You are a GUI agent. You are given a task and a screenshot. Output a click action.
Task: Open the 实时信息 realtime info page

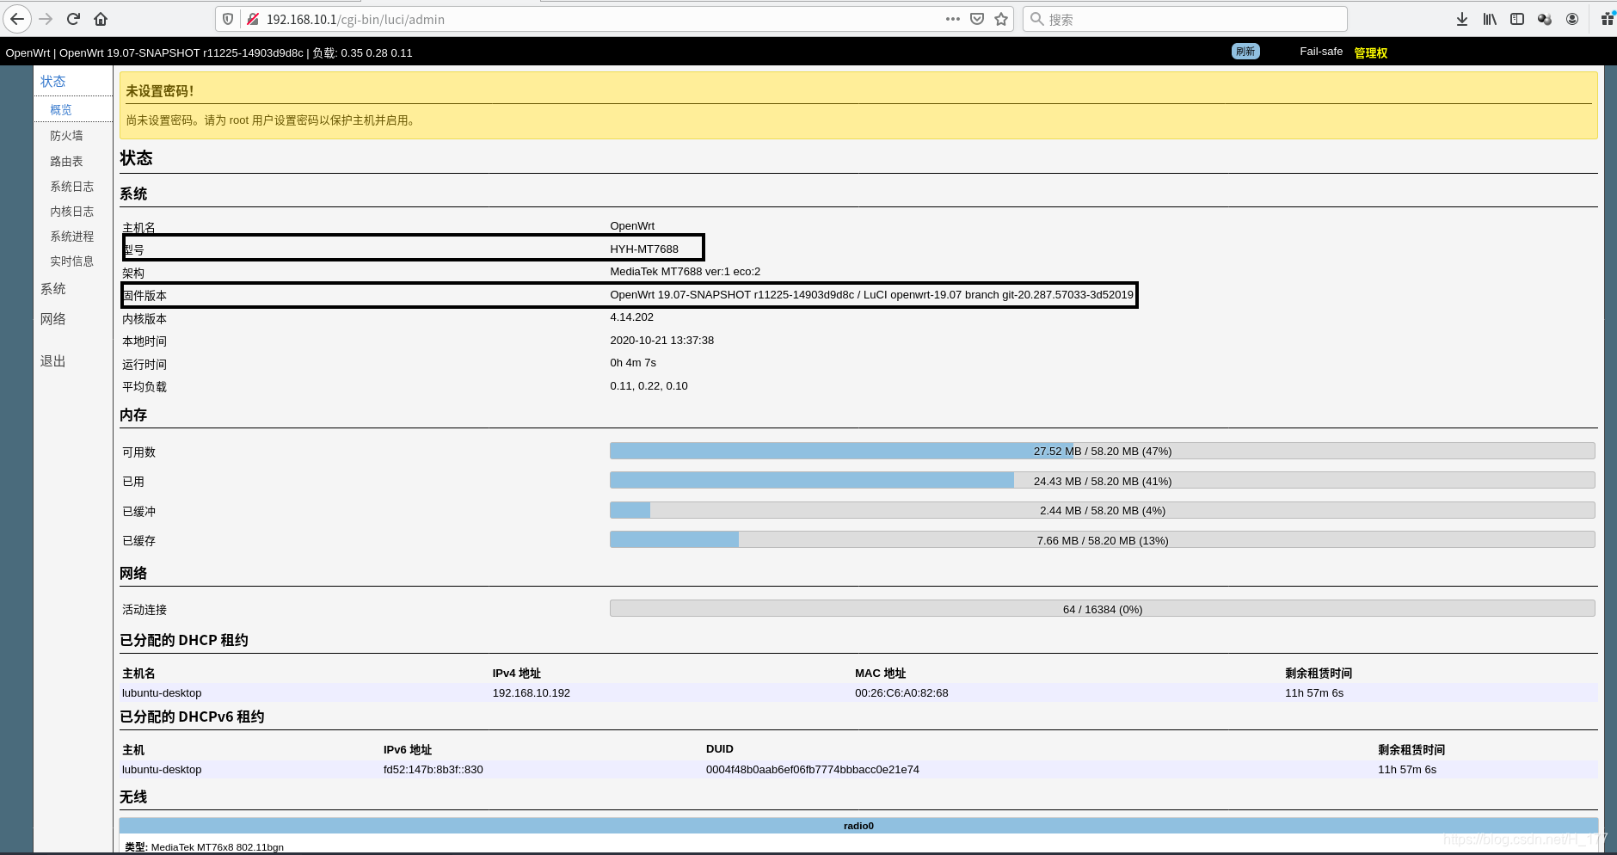point(71,261)
